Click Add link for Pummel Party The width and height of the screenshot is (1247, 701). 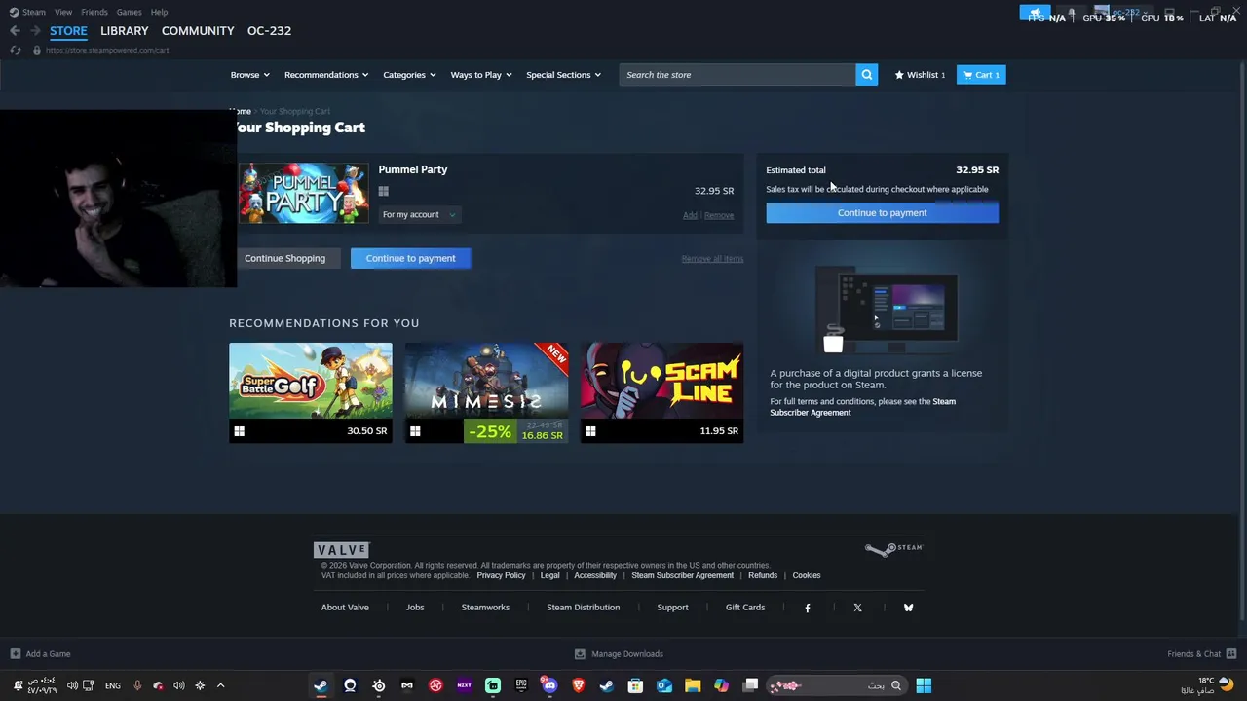pyautogui.click(x=690, y=215)
